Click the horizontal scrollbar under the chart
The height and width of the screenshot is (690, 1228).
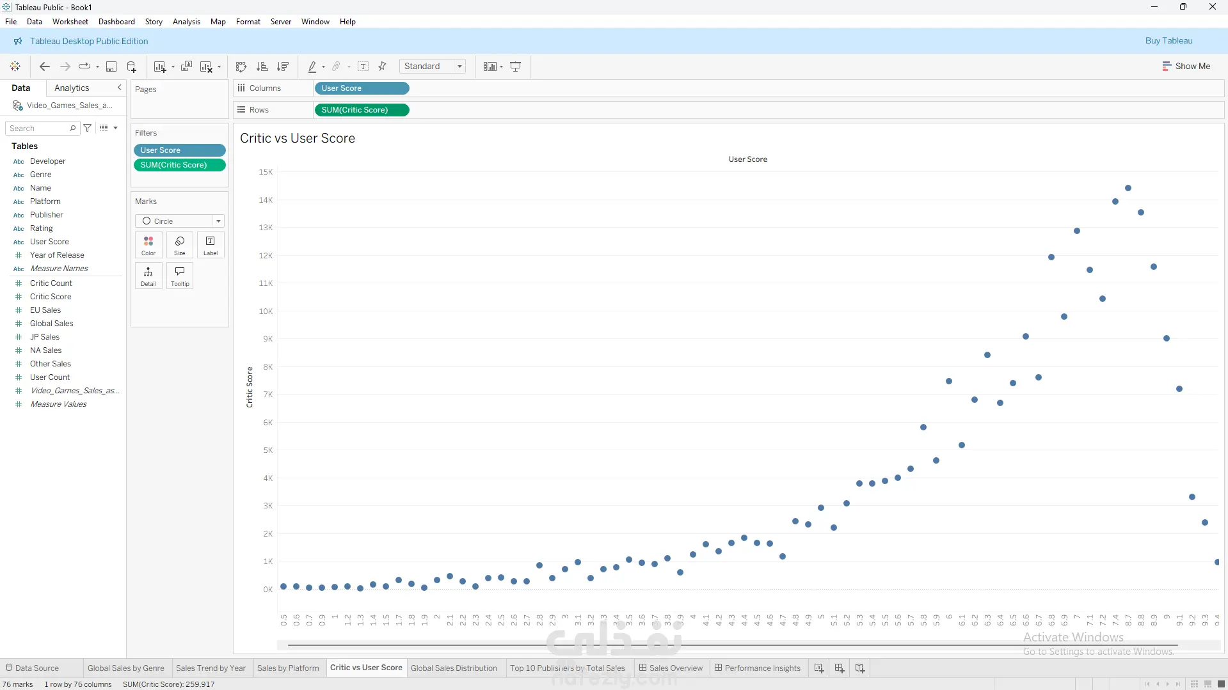click(x=733, y=645)
